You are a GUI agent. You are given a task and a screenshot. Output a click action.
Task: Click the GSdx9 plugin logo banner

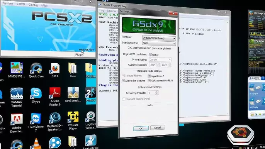click(149, 26)
